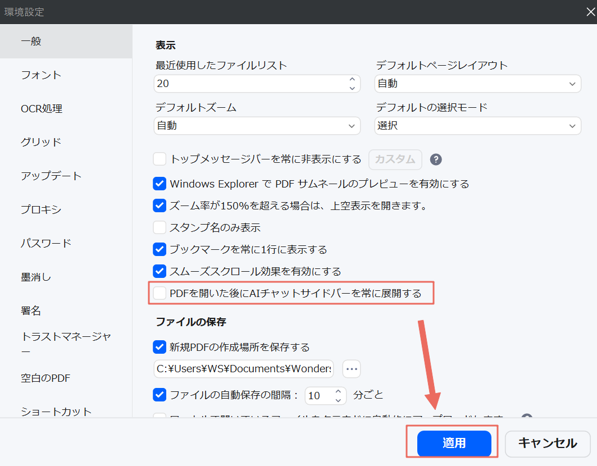Expand the デフォルトズーム dropdown
Viewport: 597px width, 466px height.
[x=257, y=125]
